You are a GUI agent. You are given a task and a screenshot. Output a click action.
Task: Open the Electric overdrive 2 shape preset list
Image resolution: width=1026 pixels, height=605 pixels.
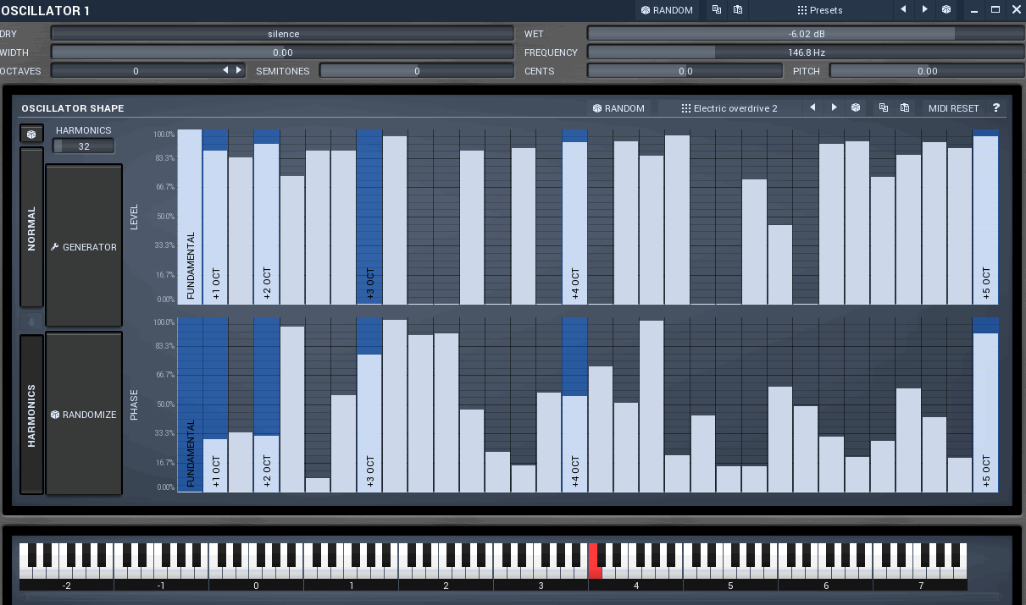point(729,108)
